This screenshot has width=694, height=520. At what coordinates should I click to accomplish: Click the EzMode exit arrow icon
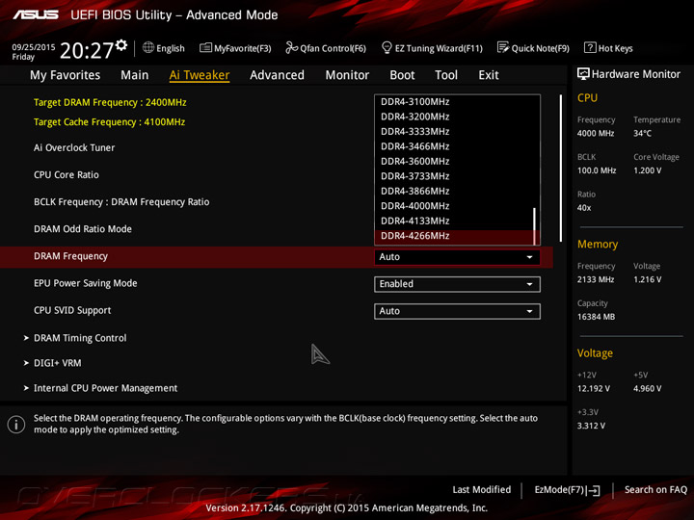594,490
